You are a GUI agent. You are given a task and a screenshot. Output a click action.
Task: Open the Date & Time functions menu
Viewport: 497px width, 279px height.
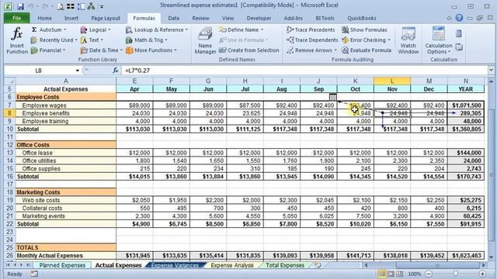(101, 50)
